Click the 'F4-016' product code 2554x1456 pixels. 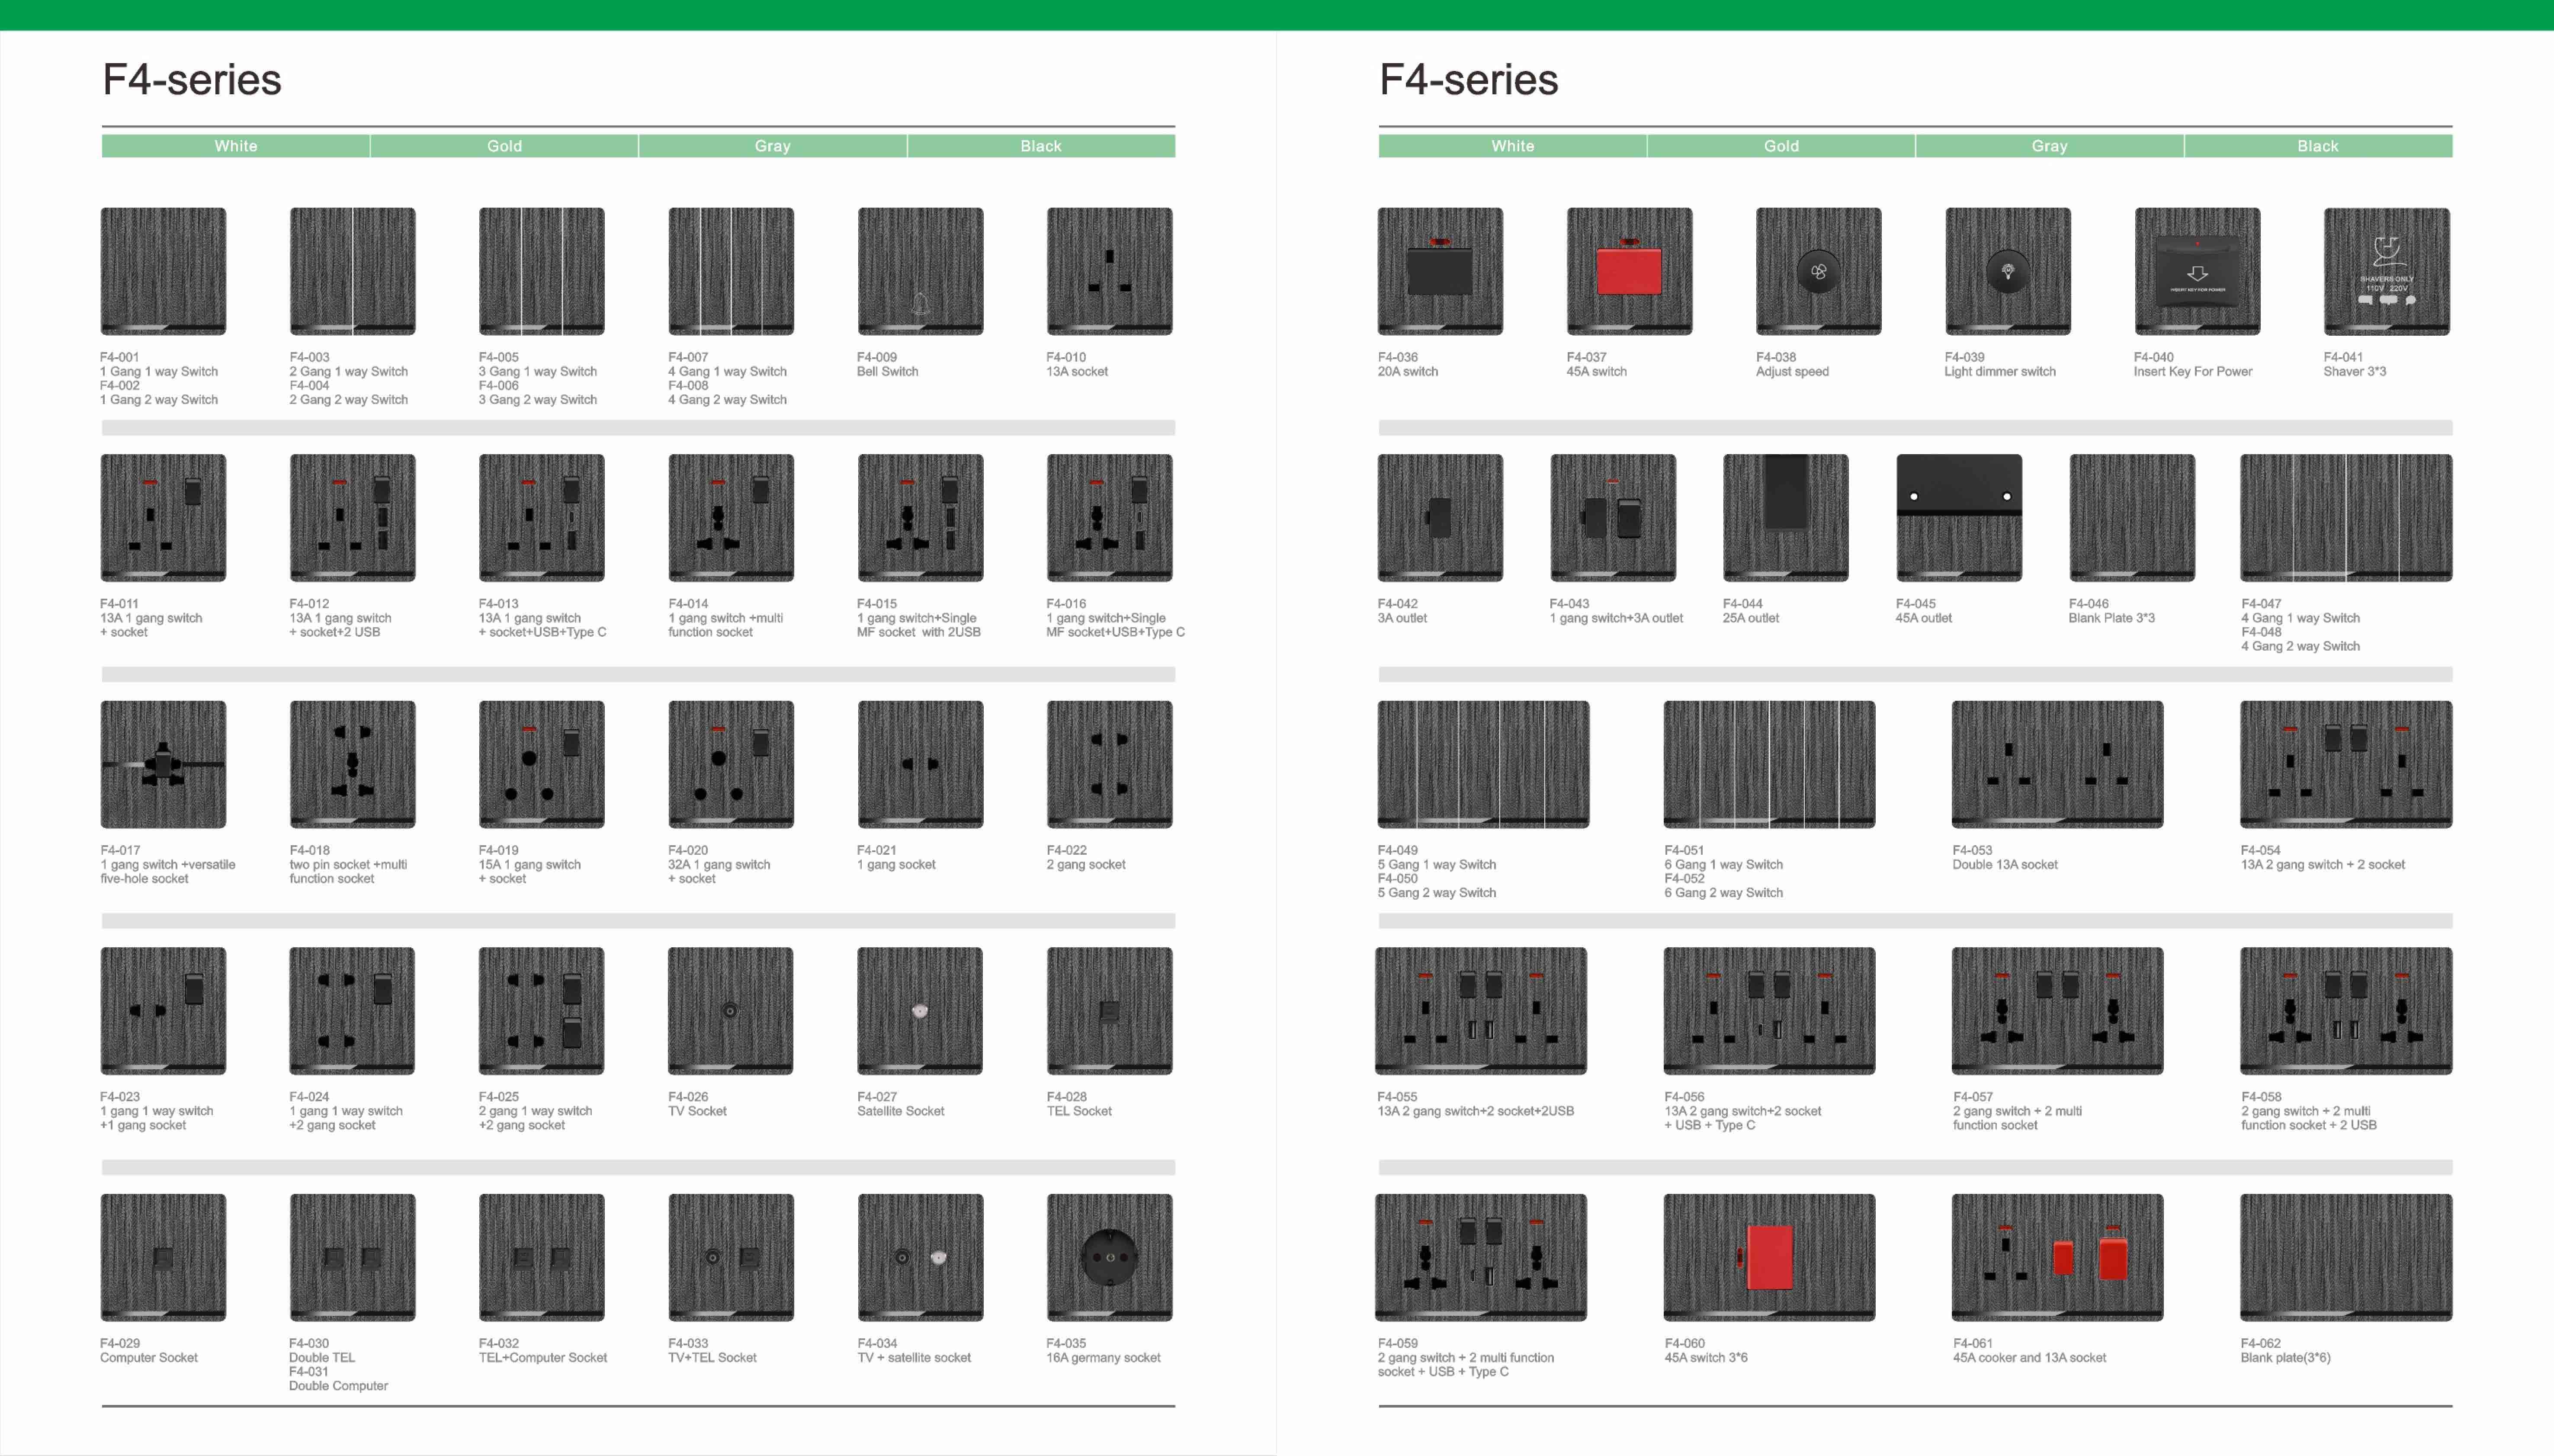click(x=1066, y=604)
